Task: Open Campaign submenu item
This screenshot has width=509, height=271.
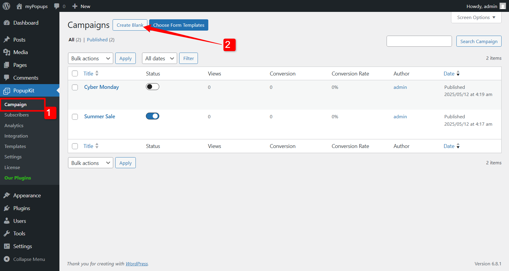Action: [x=15, y=105]
